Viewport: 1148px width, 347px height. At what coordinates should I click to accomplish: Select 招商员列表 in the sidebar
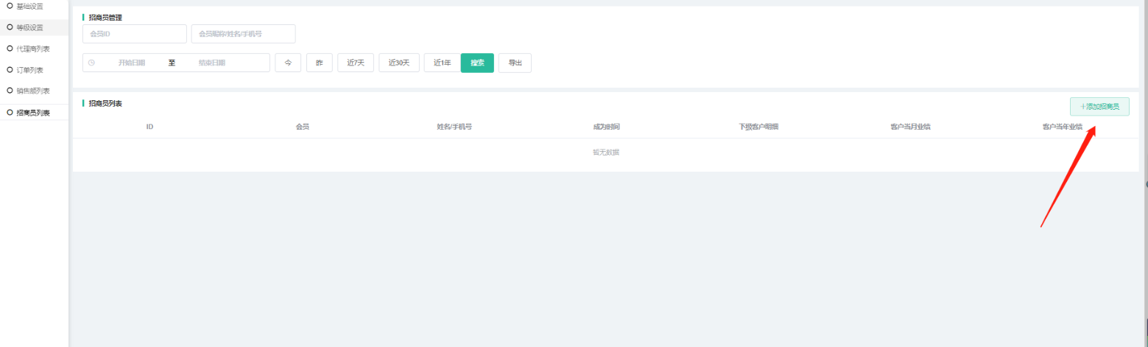click(32, 113)
